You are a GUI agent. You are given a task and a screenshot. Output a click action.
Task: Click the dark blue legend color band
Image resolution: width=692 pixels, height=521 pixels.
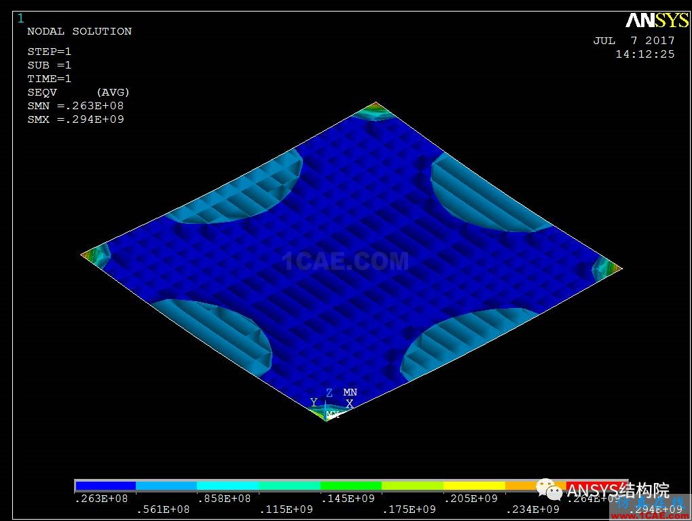[x=105, y=486]
